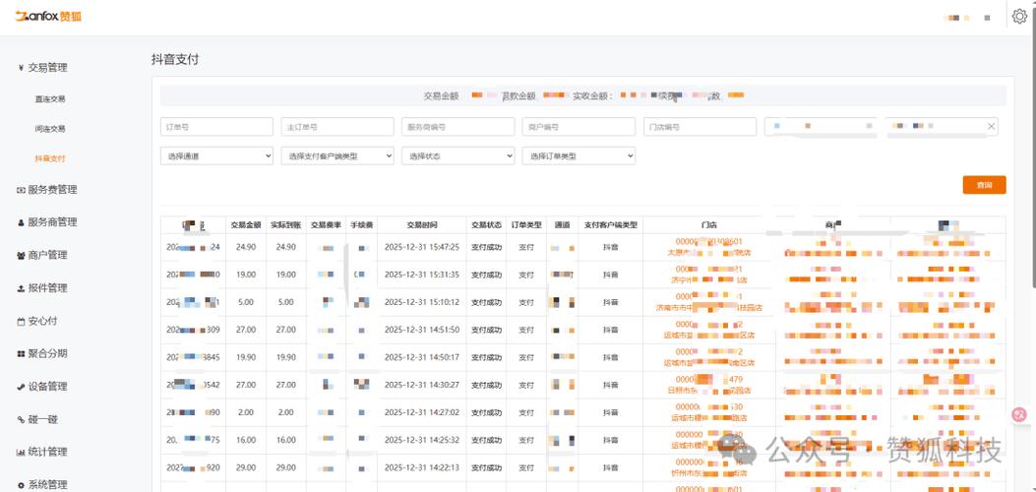1036x492 pixels.
Task: Click 交易金额 19.90 in the 14:50:17 row
Action: tap(246, 357)
